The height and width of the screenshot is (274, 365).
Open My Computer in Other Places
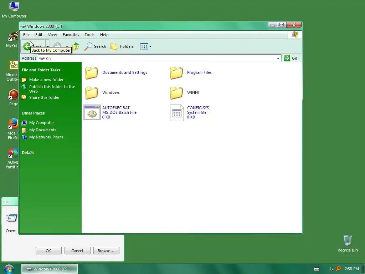pyautogui.click(x=41, y=123)
